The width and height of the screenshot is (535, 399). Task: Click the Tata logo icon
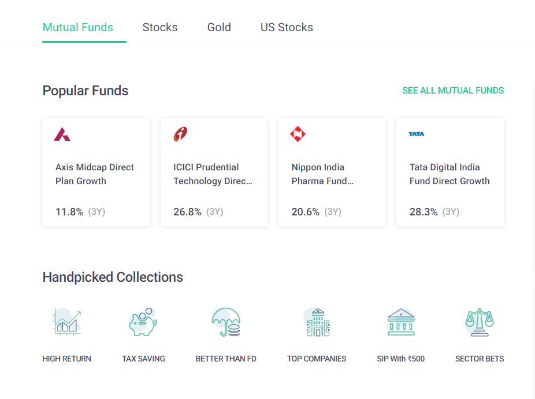point(416,134)
